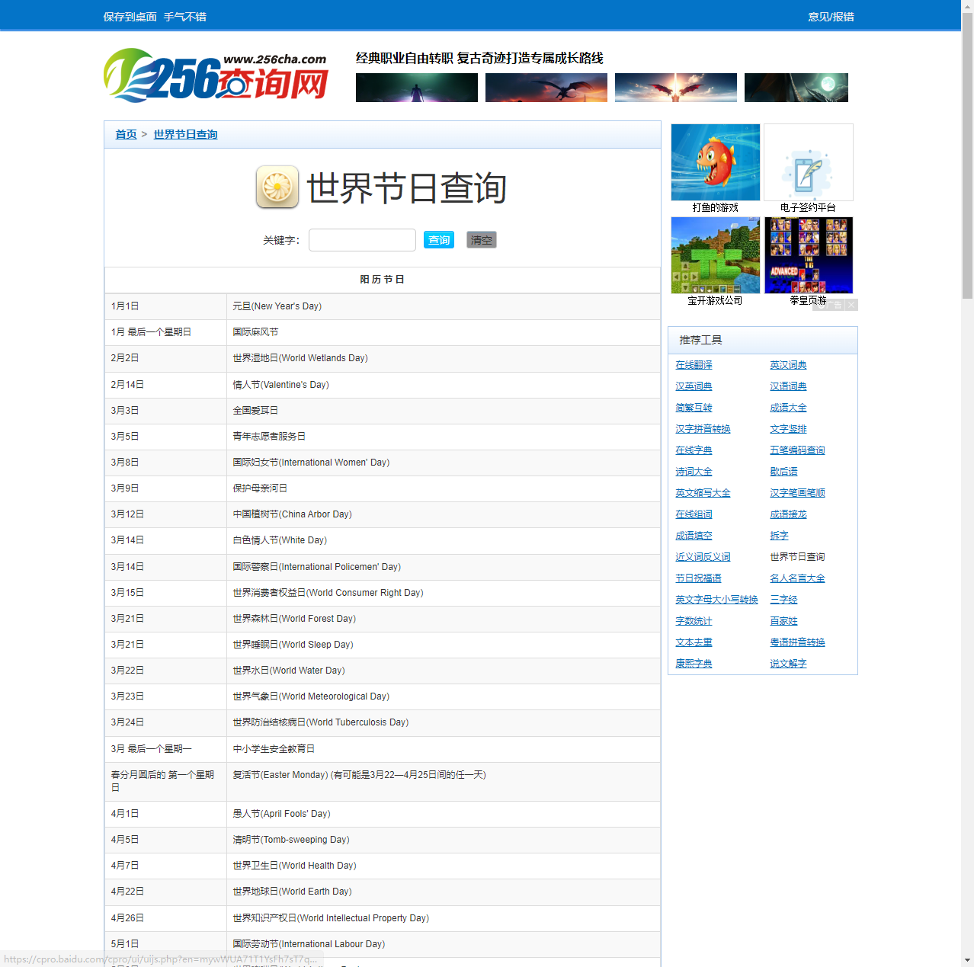This screenshot has height=967, width=974.
Task: Click the page vertical scrollbar down arrow
Action: [x=967, y=960]
